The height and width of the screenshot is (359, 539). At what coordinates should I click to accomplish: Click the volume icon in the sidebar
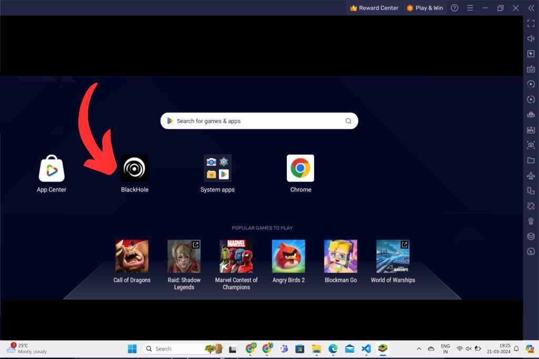[x=531, y=38]
